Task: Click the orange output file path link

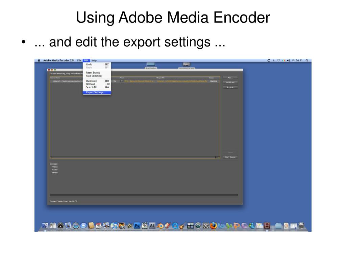Action: click(182, 81)
